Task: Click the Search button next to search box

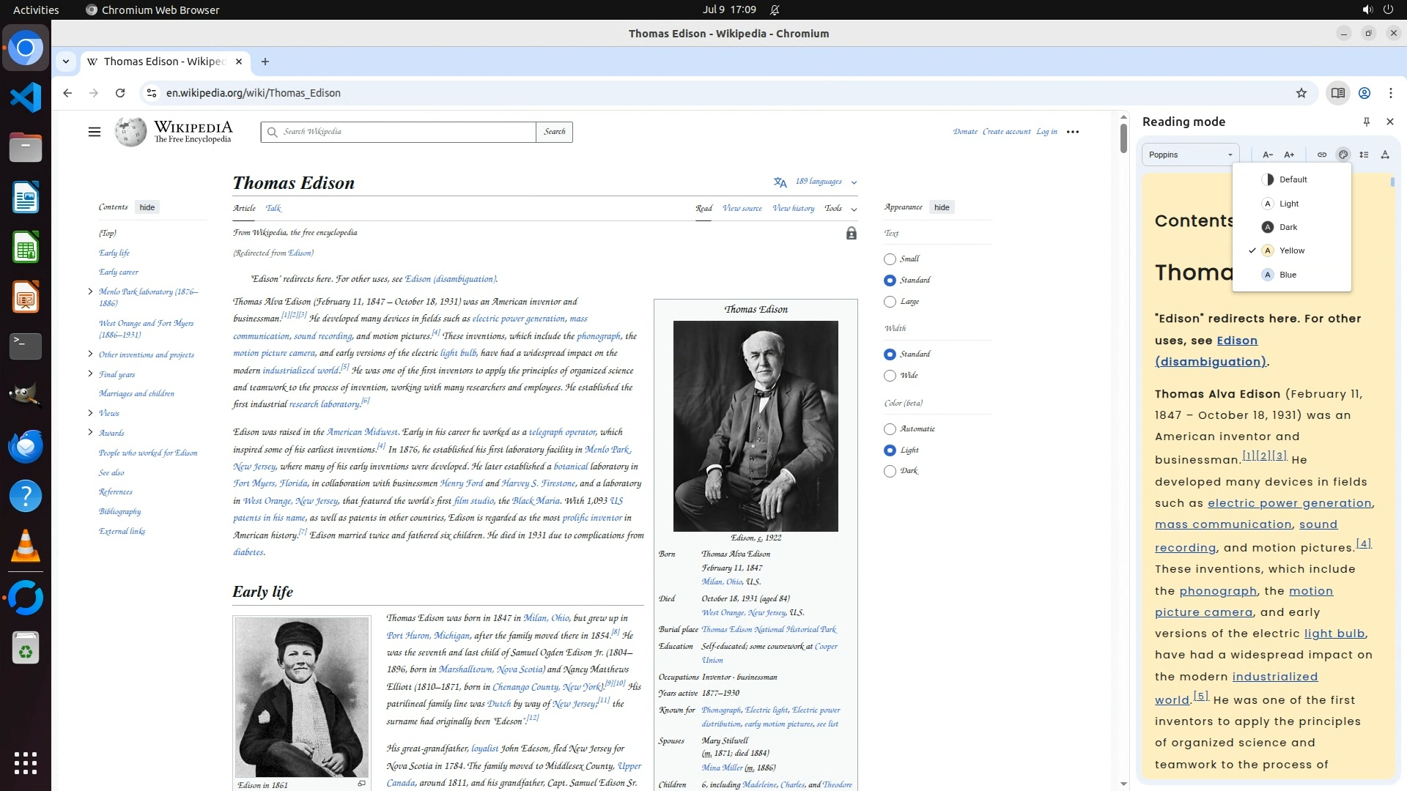Action: (x=554, y=132)
